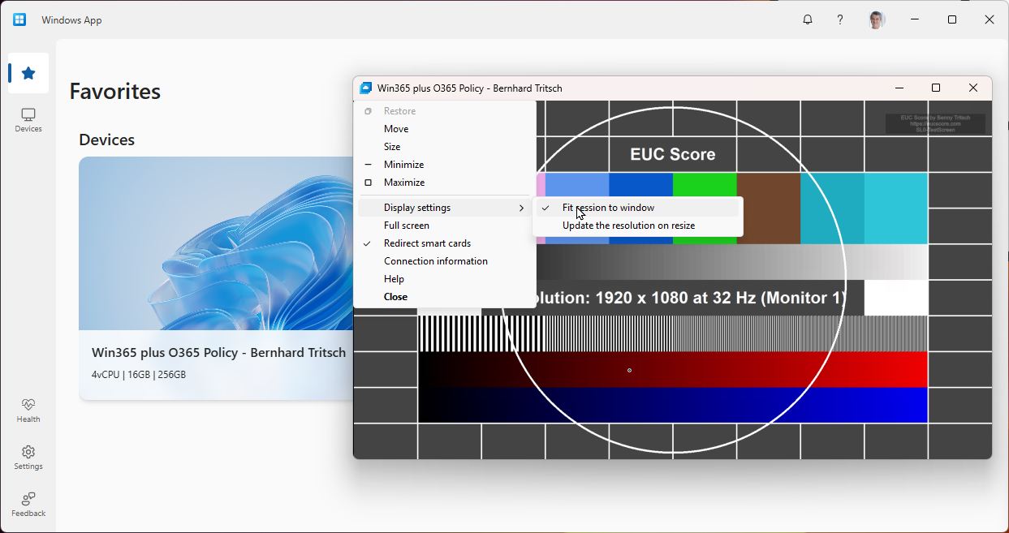This screenshot has height=533, width=1009.
Task: Open the help menu via question mark
Action: (839, 19)
